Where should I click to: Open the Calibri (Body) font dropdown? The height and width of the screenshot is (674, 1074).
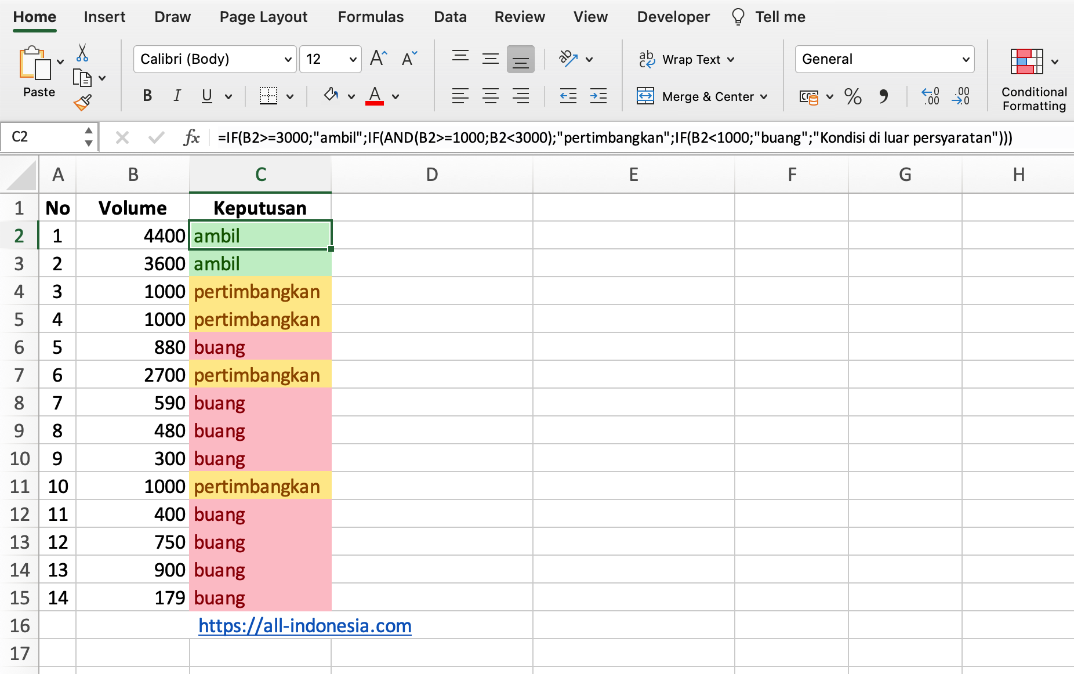(215, 59)
